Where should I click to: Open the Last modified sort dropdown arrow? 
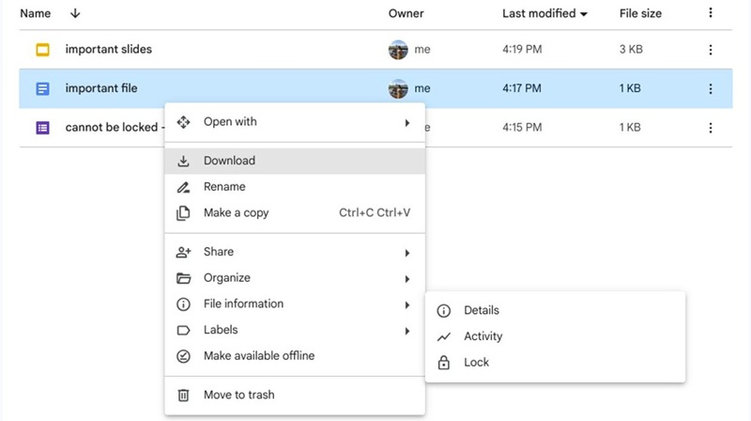click(584, 14)
